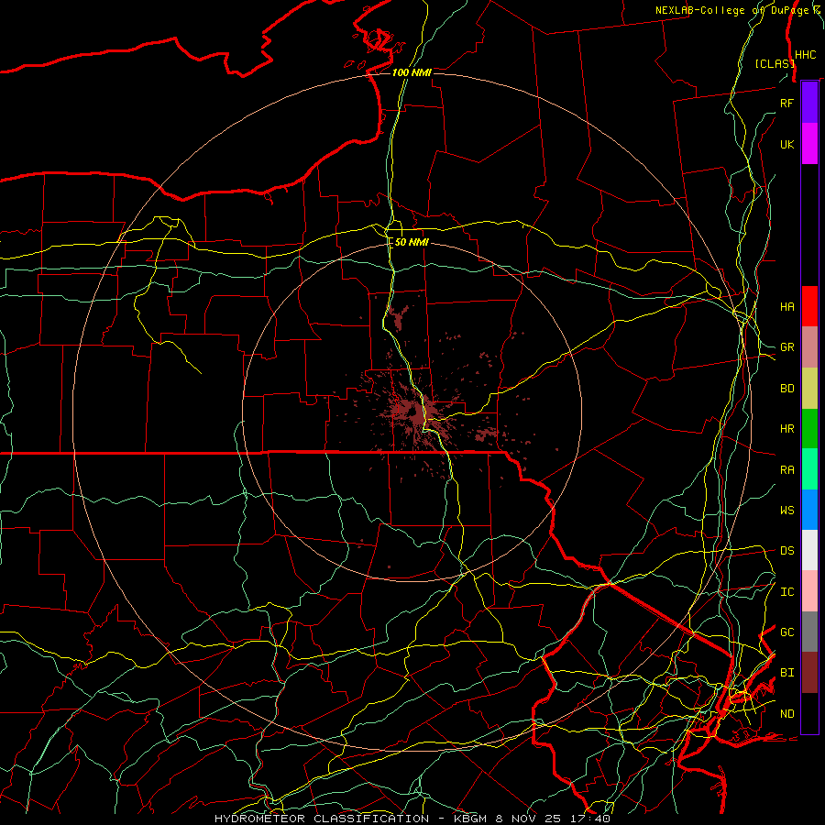Click the BD yellow legend swatch
This screenshot has width=825, height=825.
coord(809,388)
